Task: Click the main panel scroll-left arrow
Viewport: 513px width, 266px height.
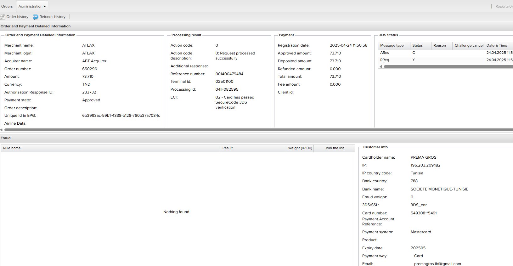Action: pos(2,130)
